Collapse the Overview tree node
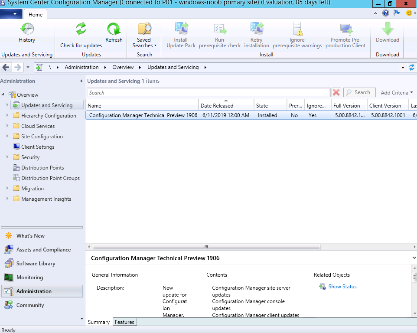The width and height of the screenshot is (417, 333). click(3, 94)
